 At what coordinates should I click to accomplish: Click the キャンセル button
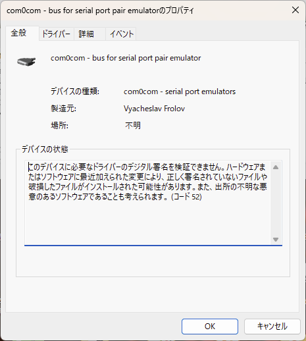(272, 327)
